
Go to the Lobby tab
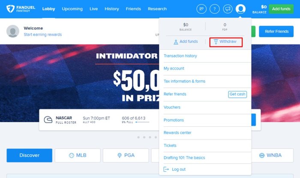48,9
